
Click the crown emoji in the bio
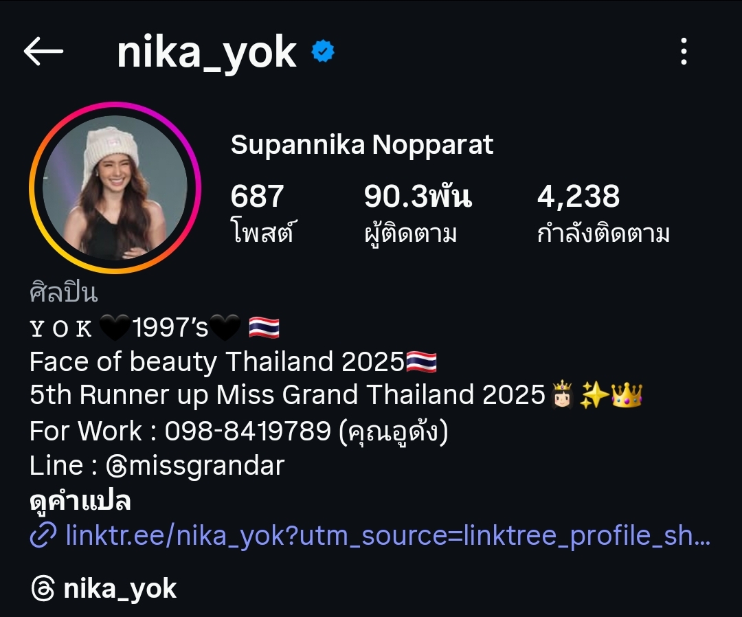[627, 395]
